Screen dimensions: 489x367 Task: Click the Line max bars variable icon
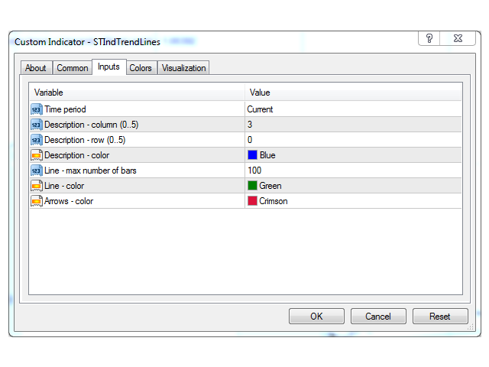coord(37,171)
